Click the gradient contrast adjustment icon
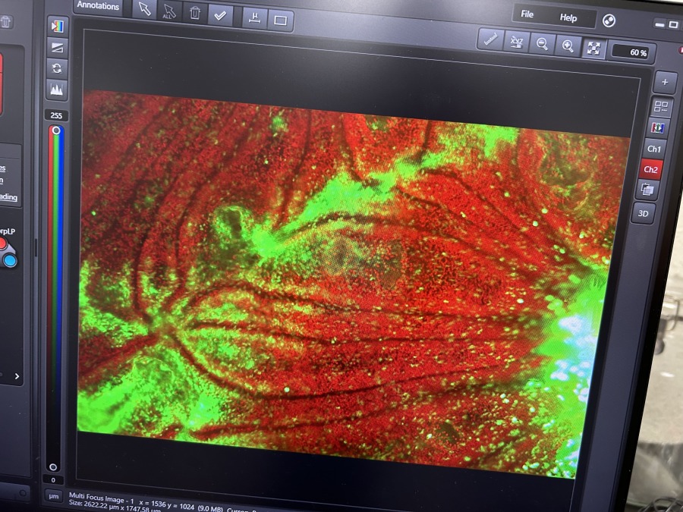Screen dimensions: 683x512 [x=57, y=48]
